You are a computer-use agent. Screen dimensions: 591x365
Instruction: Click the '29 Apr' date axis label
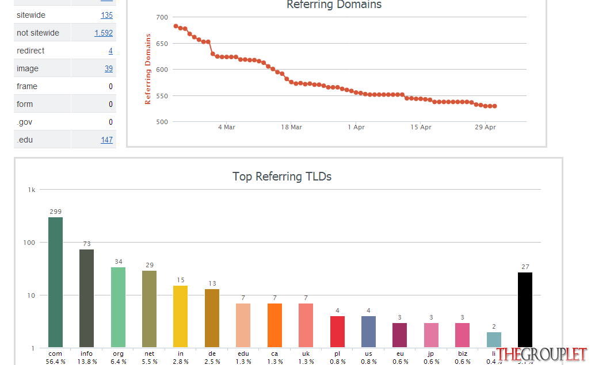486,127
